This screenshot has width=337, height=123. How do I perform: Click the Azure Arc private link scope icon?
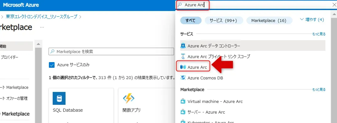pyautogui.click(x=183, y=56)
